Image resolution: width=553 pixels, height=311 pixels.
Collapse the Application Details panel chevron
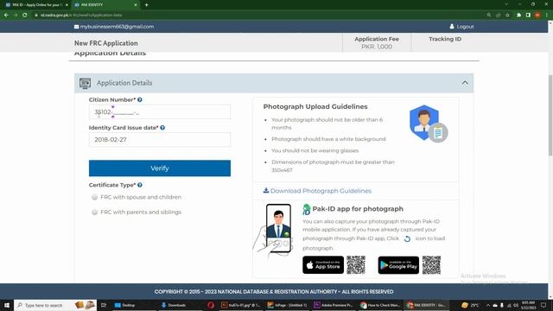pos(465,83)
